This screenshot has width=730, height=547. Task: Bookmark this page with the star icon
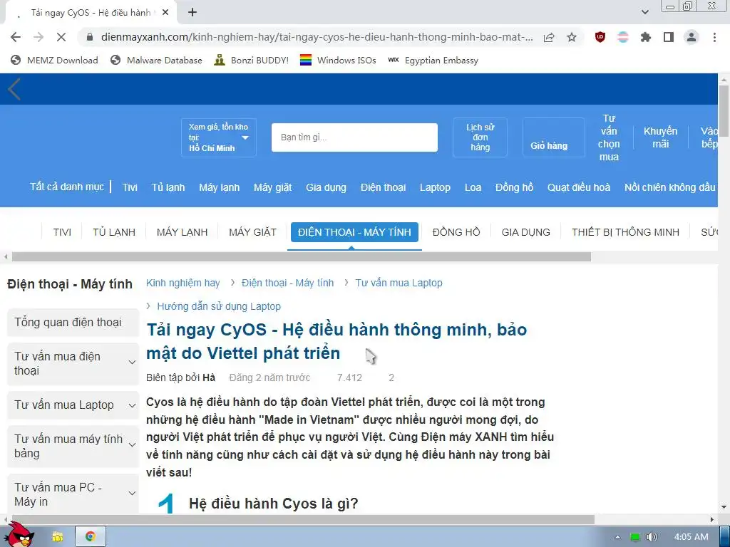click(x=572, y=37)
